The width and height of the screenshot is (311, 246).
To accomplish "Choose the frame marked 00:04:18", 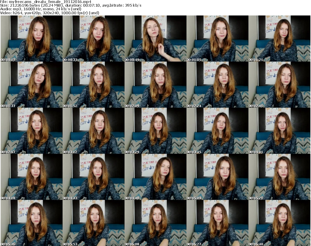I will pyautogui.click(x=32, y=177).
